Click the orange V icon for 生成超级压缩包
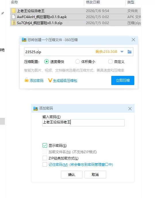155x198 pixels. tap(50, 80)
